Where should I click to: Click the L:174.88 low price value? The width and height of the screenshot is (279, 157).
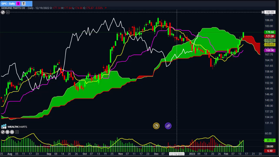77,8
